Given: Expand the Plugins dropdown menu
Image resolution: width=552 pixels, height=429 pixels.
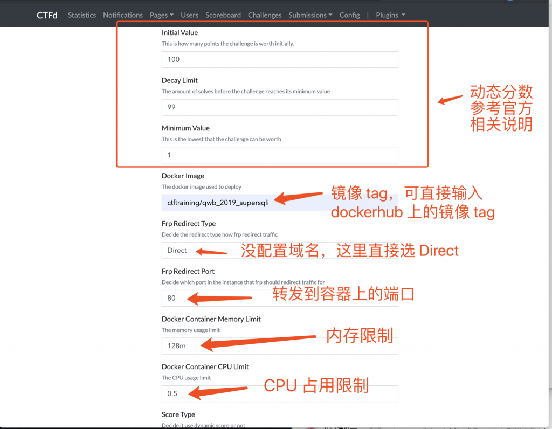Looking at the screenshot, I should [390, 15].
